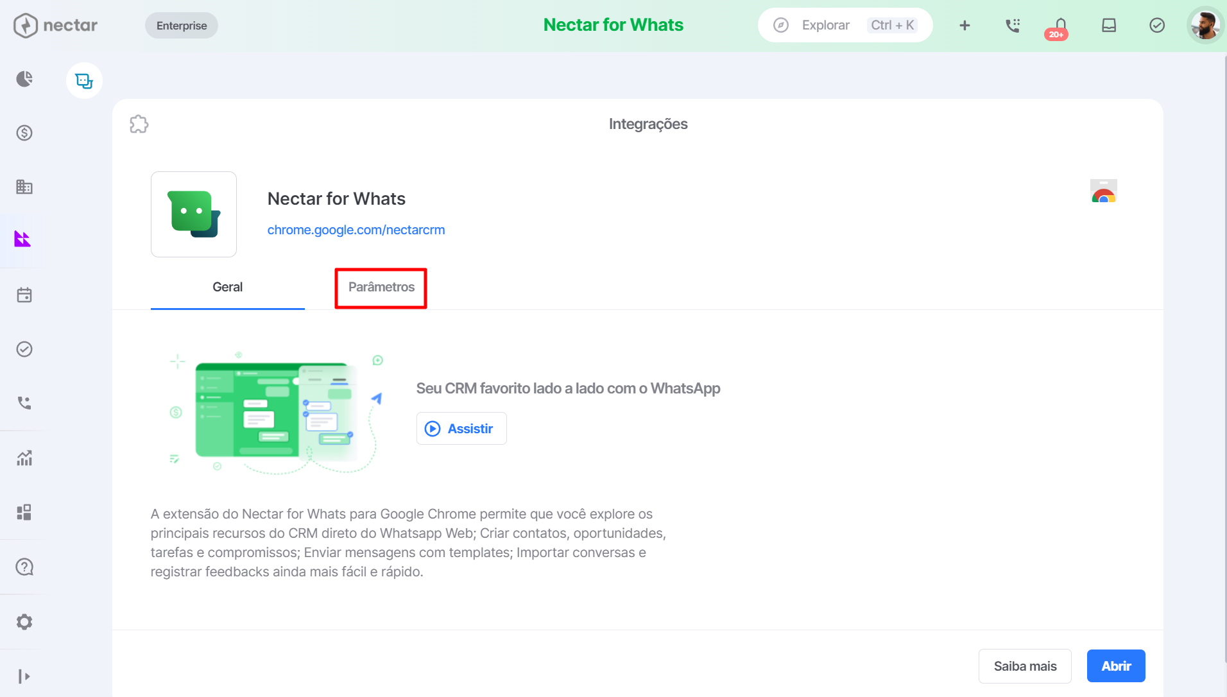Play the video with the Assistir button

point(461,428)
